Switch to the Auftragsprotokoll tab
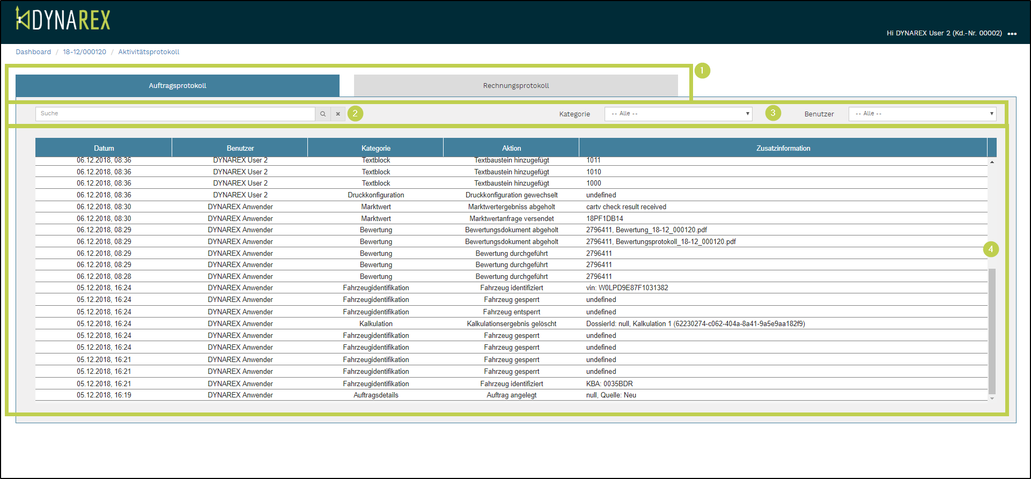Image resolution: width=1031 pixels, height=479 pixels. 178,86
